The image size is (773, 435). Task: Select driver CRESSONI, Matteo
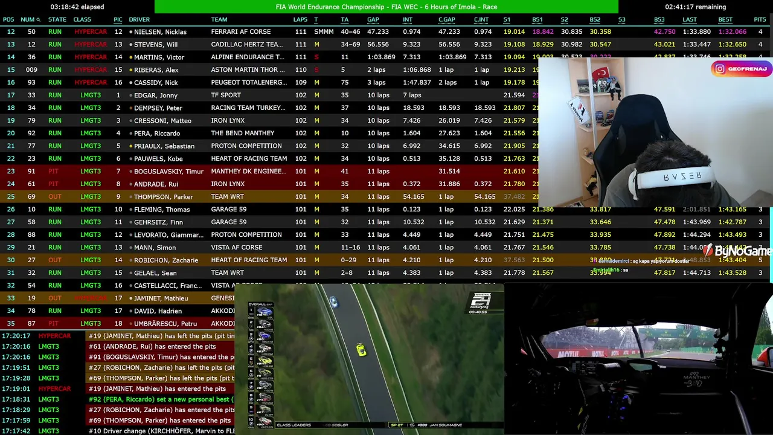coord(162,121)
